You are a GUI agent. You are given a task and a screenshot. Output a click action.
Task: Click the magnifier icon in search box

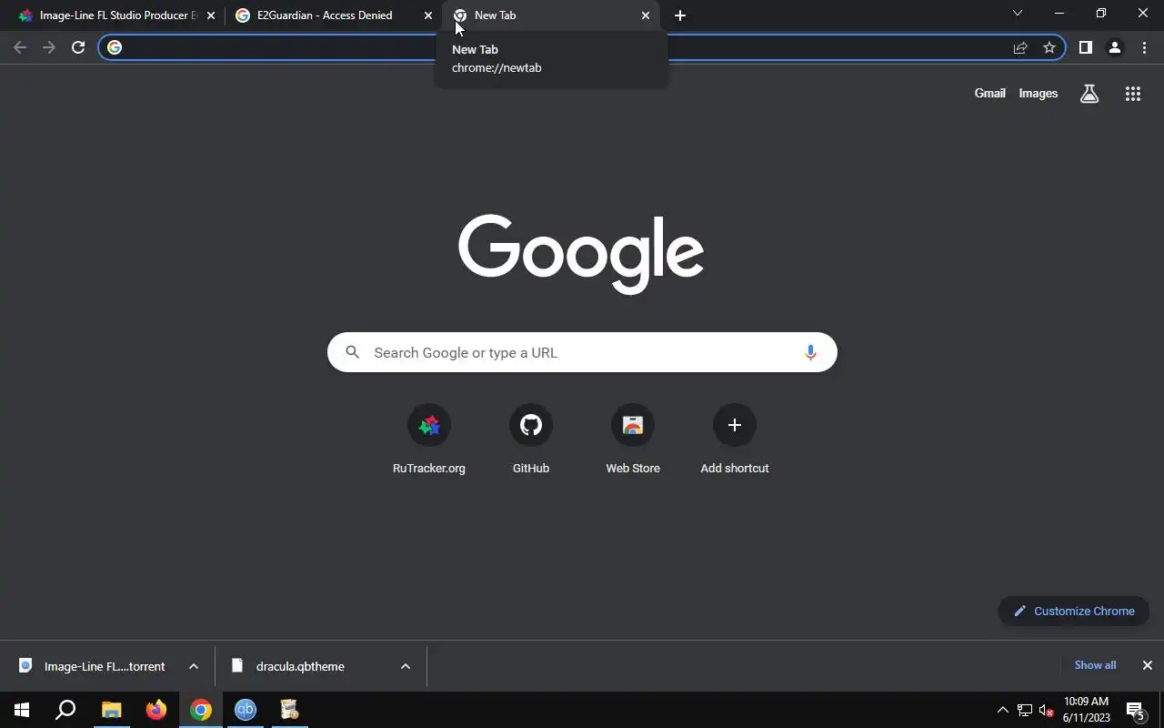pyautogui.click(x=353, y=352)
